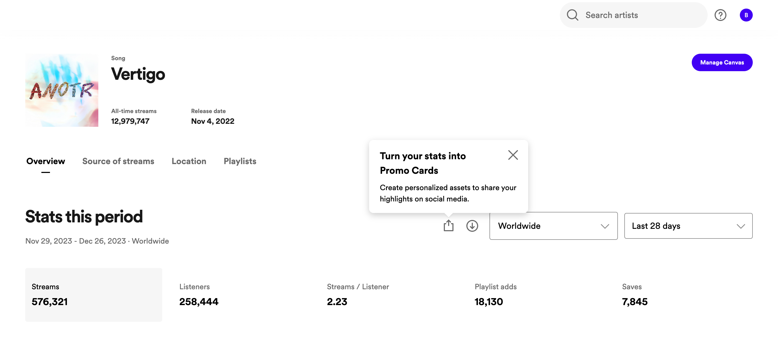The image size is (778, 340).
Task: Open the user profile avatar B
Action: pyautogui.click(x=746, y=15)
